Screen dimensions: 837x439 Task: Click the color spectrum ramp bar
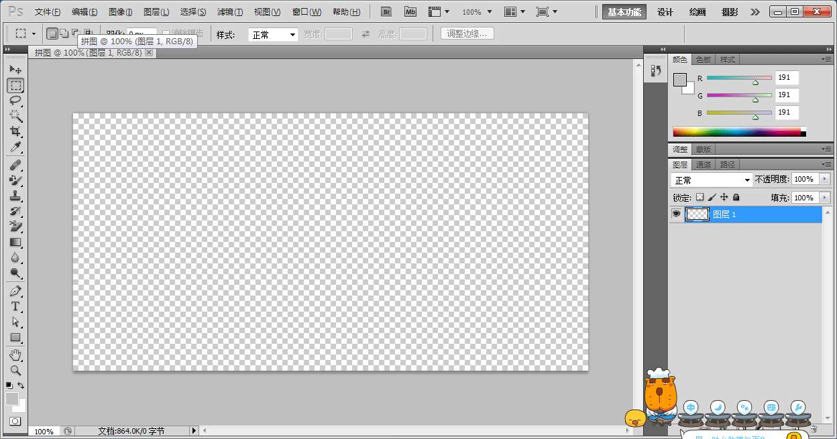[736, 132]
